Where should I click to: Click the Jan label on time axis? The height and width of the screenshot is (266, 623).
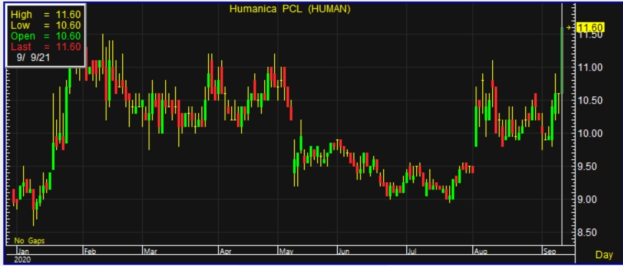pos(24,251)
